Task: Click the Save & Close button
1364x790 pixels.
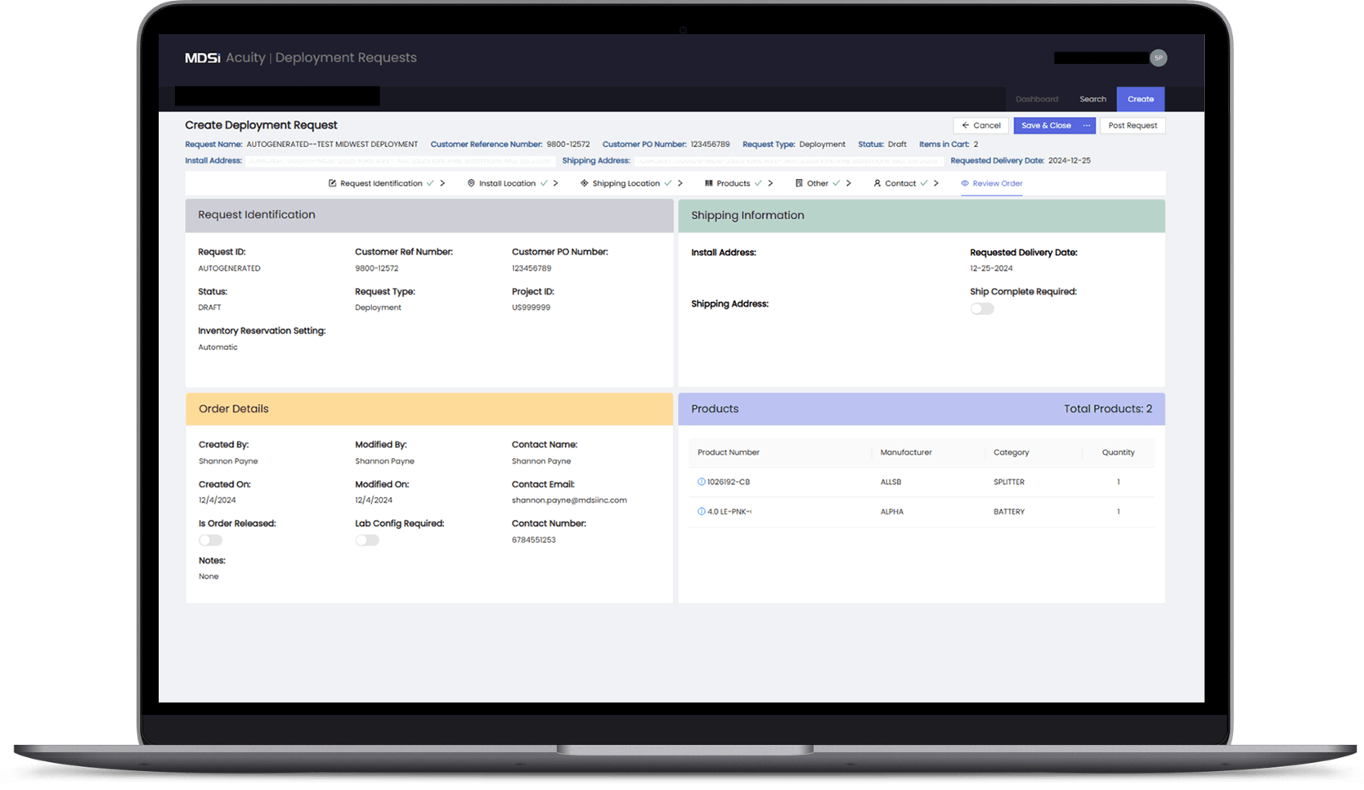Action: tap(1046, 125)
